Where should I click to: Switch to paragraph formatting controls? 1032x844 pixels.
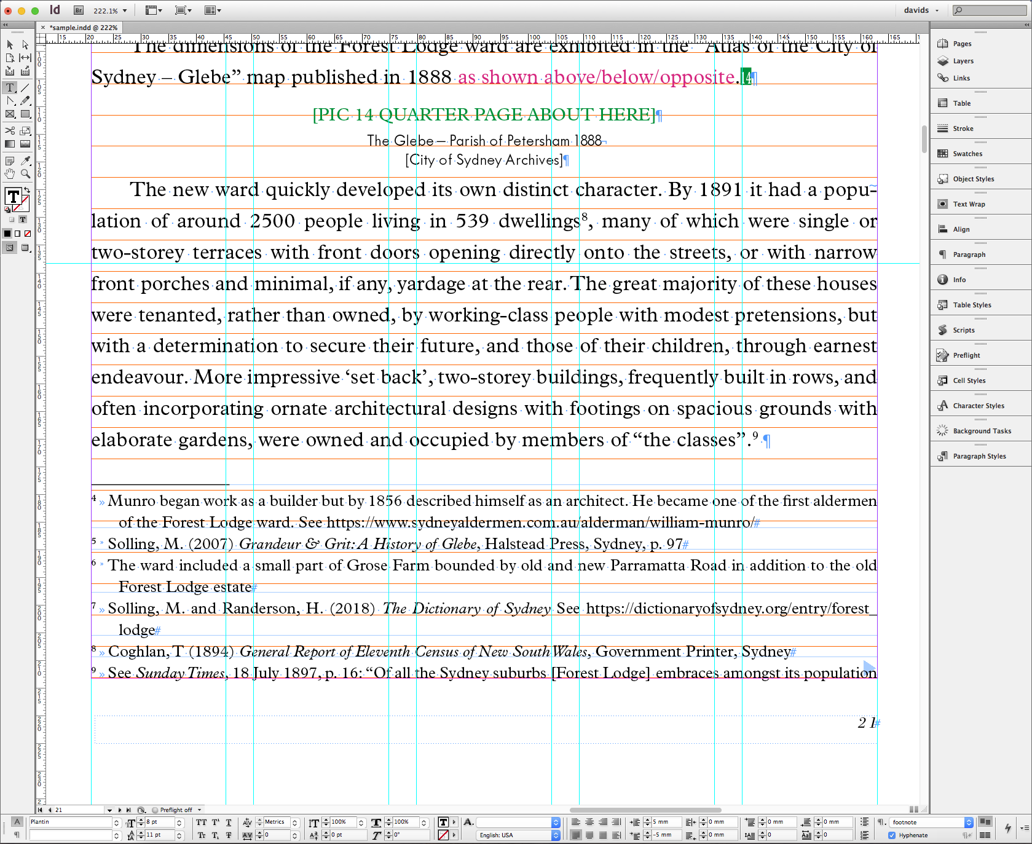point(17,835)
